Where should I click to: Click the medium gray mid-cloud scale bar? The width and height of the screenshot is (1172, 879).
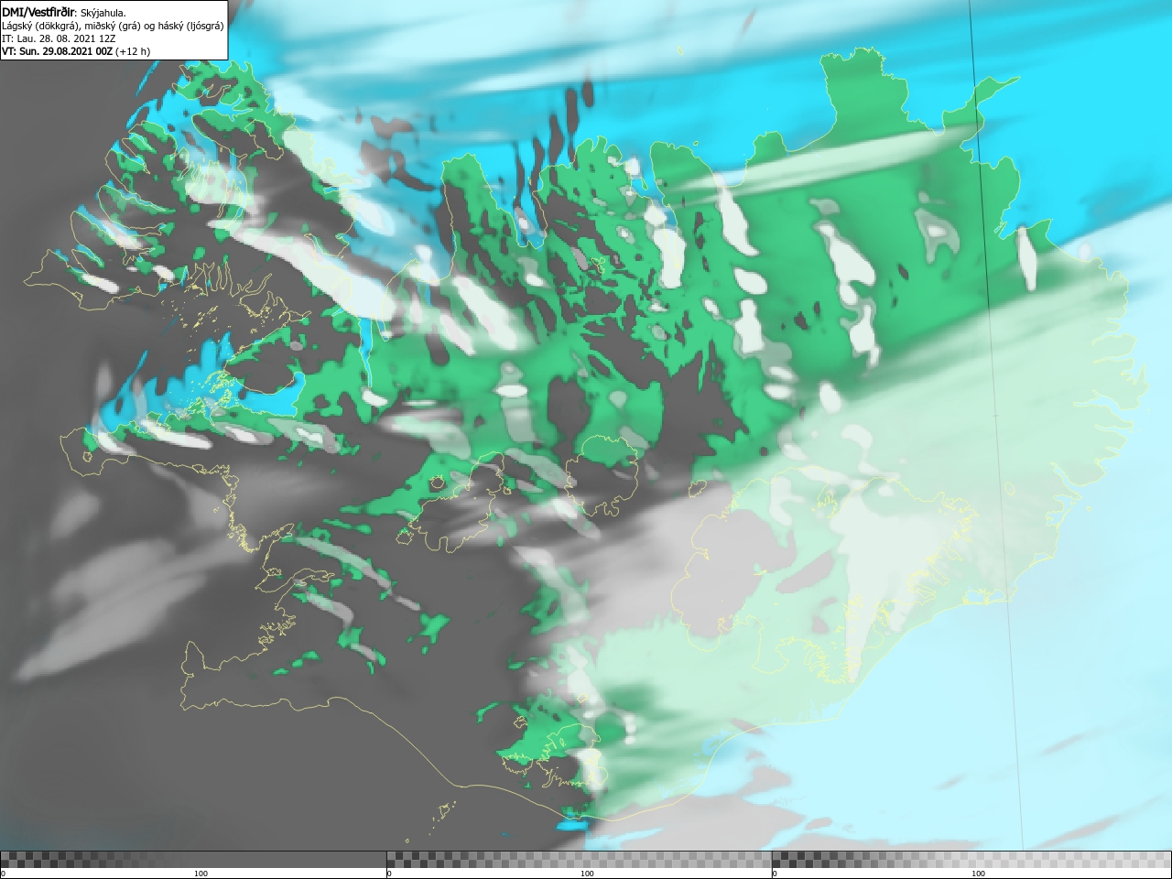pyautogui.click(x=579, y=859)
